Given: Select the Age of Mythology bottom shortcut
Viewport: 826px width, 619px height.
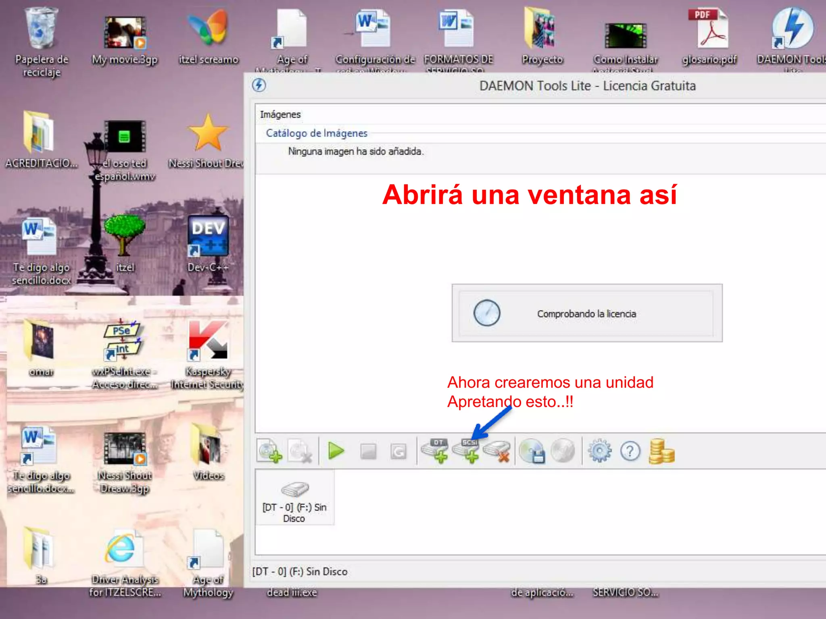Looking at the screenshot, I should pyautogui.click(x=208, y=564).
